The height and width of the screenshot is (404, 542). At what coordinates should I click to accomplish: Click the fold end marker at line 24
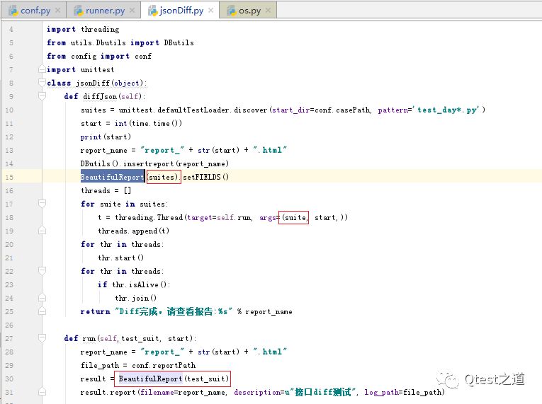click(x=42, y=298)
